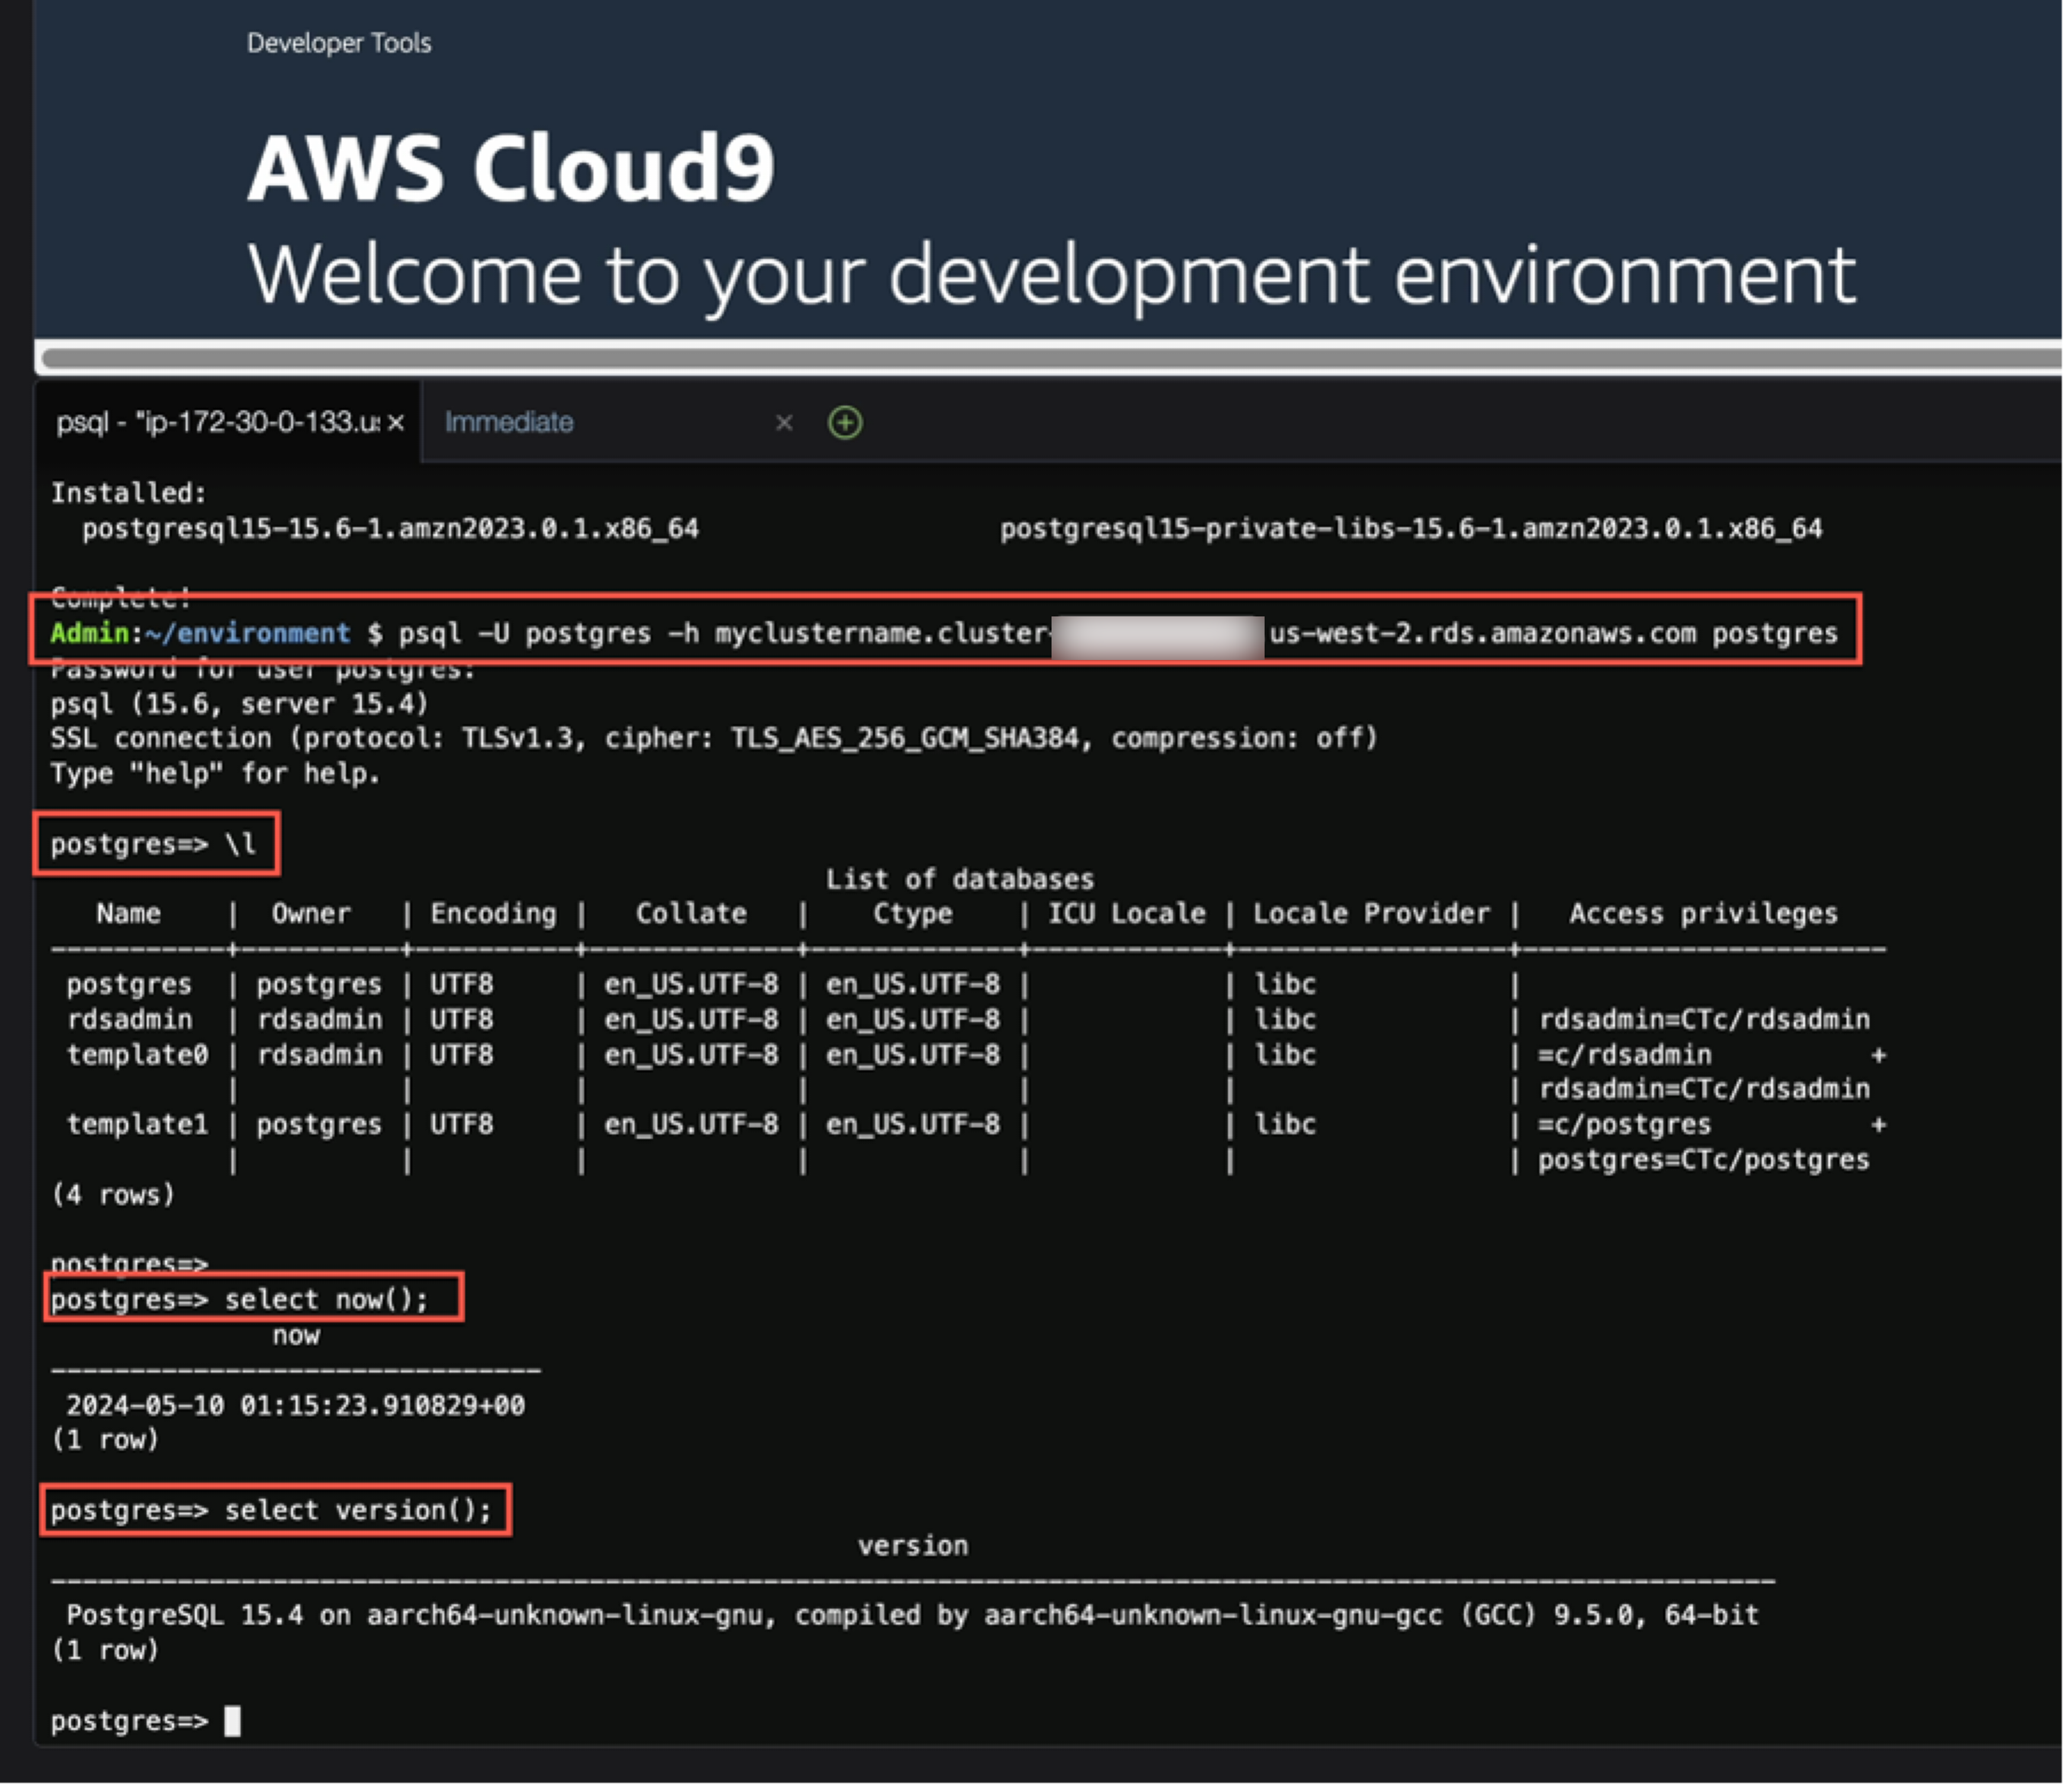Click 'postgresql15-private-libs' installed package text
The width and height of the screenshot is (2071, 1792).
(1411, 529)
